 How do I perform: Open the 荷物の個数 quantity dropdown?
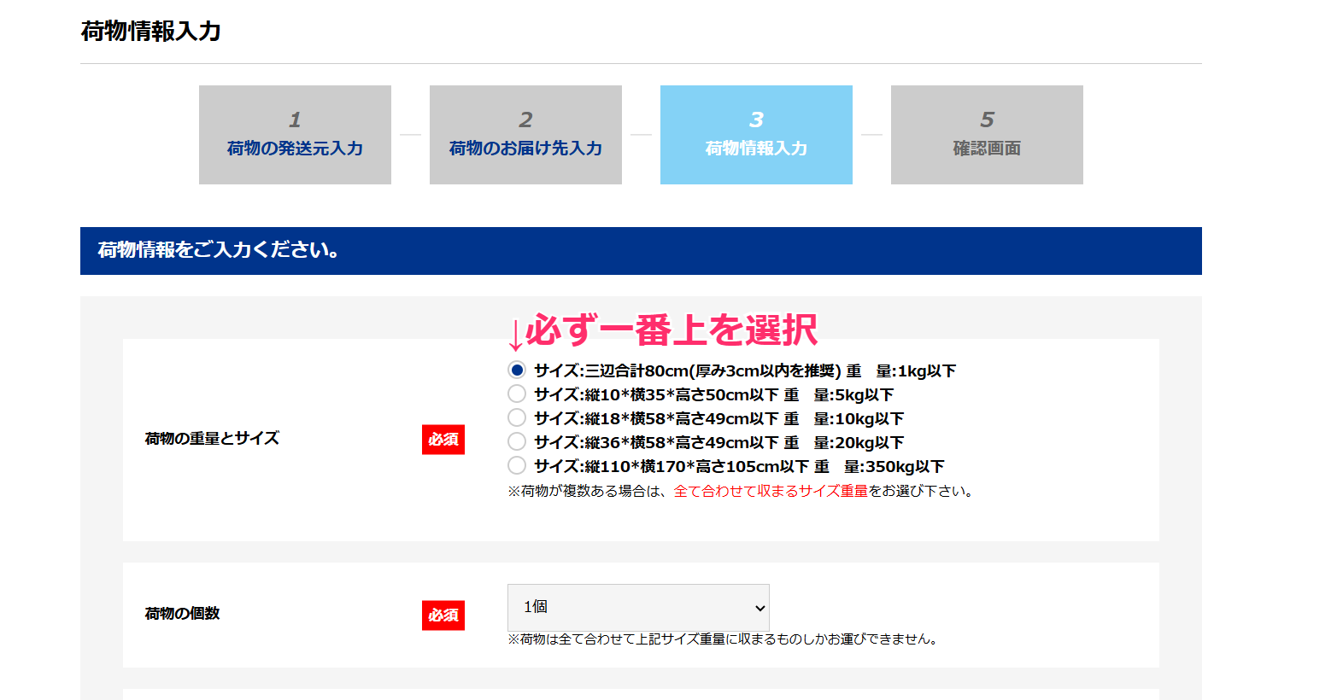pos(638,608)
